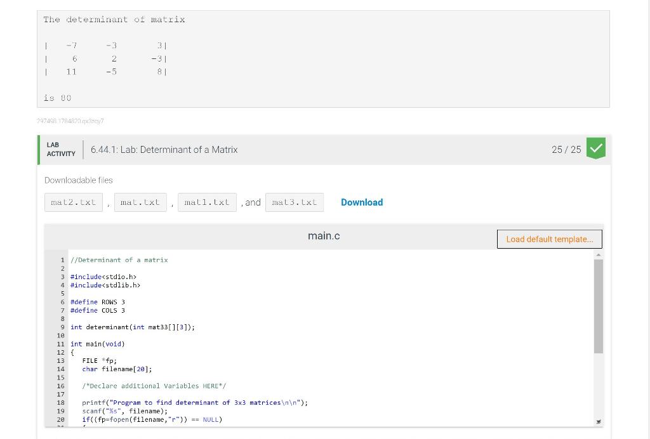The height and width of the screenshot is (439, 650).
Task: Click the activity header to collapse it
Action: [x=317, y=149]
